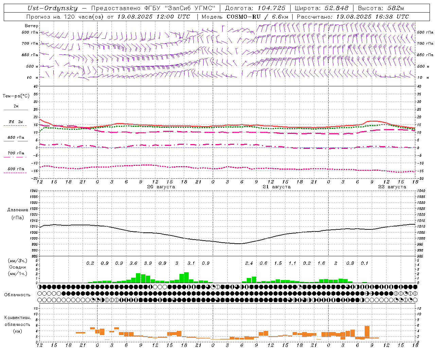Viewport: 435px width, 348px height.
Task: Click the computed time 'Рассчитано: 19.08.2025 16:38 UTC'
Action: [353, 17]
